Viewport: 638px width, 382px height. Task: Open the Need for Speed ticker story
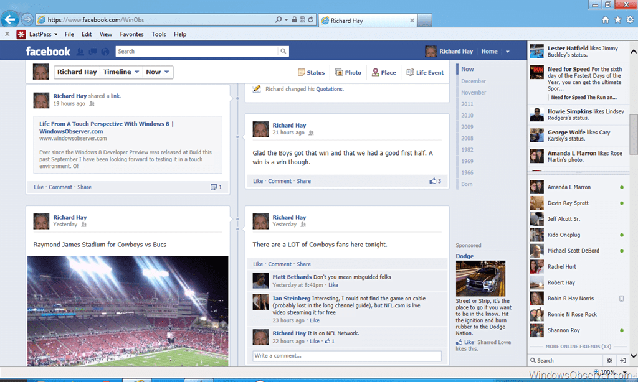click(578, 83)
